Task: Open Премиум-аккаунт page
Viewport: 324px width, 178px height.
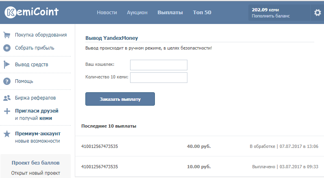Action: [38, 134]
